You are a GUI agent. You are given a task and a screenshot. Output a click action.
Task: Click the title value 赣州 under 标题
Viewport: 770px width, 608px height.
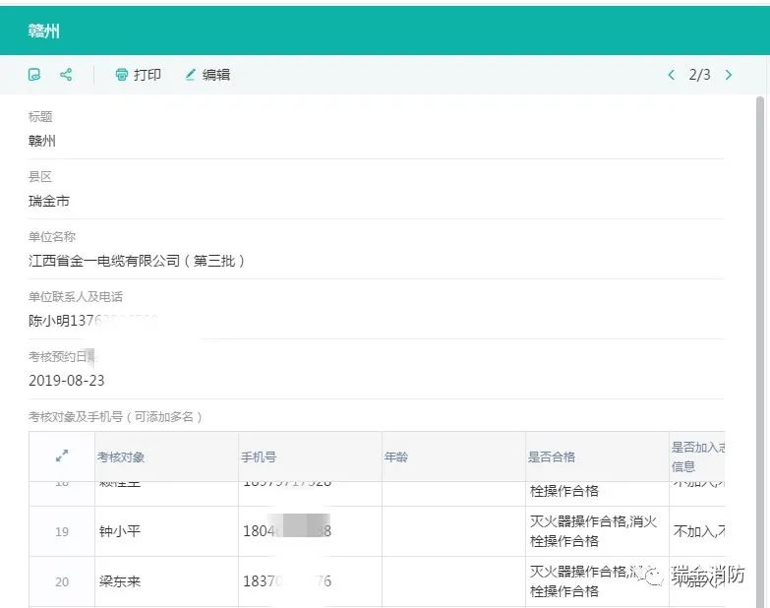click(x=41, y=141)
